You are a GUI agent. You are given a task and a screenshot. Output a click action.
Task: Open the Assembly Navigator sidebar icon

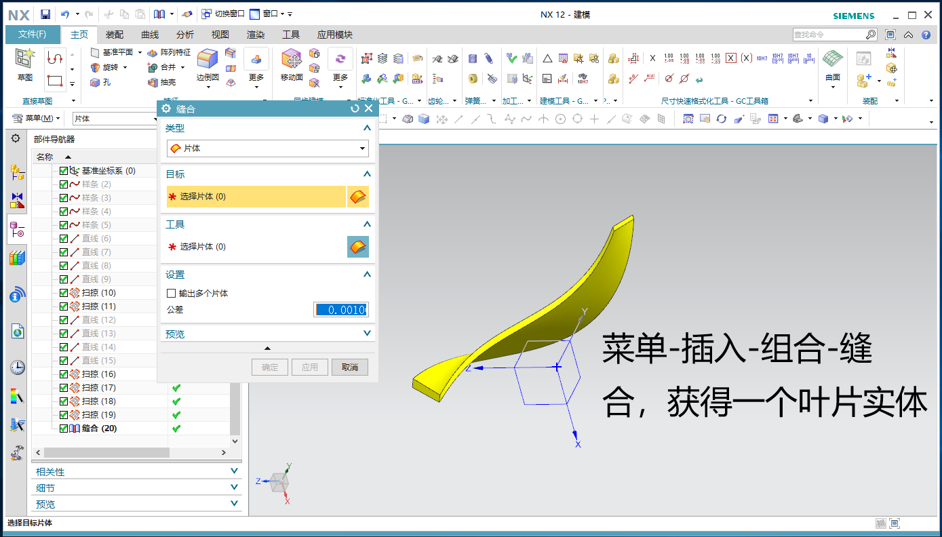click(17, 172)
